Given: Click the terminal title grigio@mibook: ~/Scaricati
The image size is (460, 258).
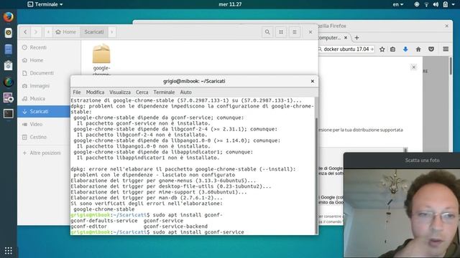Looking at the screenshot, I should tap(194, 81).
